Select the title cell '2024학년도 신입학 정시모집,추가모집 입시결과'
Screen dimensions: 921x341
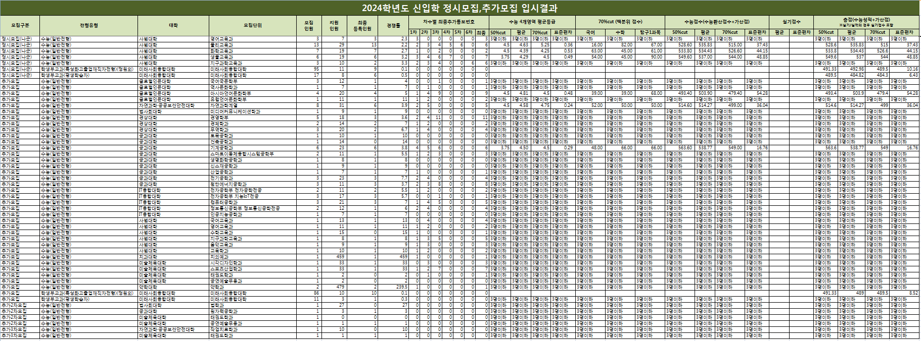tap(459, 8)
